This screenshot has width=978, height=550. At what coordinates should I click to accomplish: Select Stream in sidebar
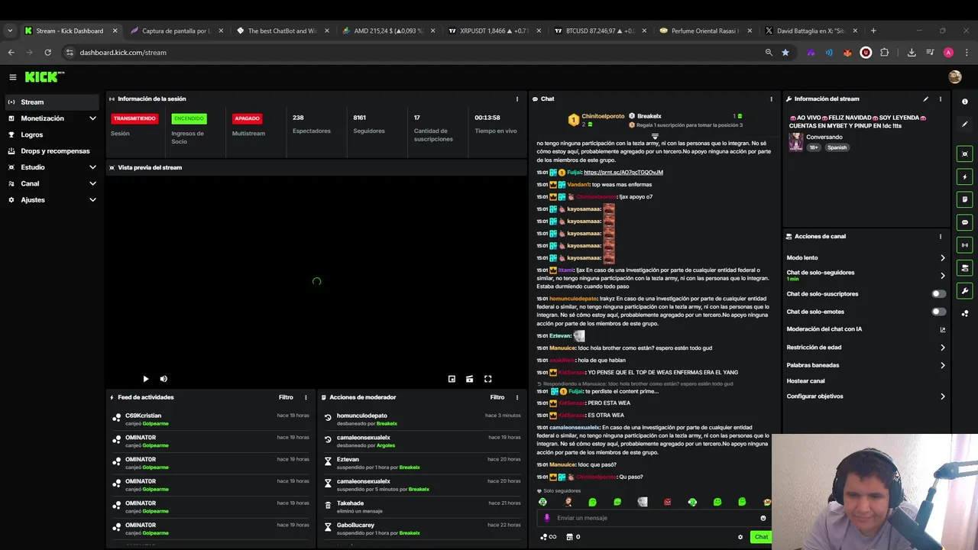[x=52, y=102]
